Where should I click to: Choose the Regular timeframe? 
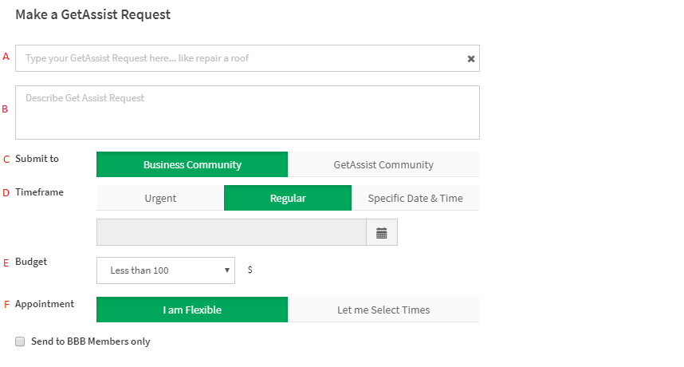[288, 198]
